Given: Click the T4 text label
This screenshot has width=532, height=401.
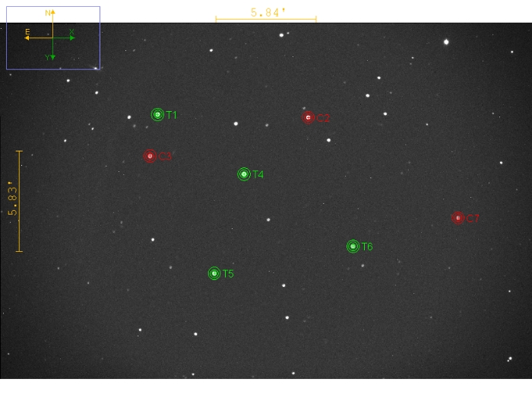Looking at the screenshot, I should (x=258, y=175).
